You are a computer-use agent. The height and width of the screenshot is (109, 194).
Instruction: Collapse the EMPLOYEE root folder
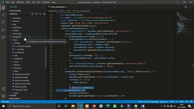[x=14, y=14]
